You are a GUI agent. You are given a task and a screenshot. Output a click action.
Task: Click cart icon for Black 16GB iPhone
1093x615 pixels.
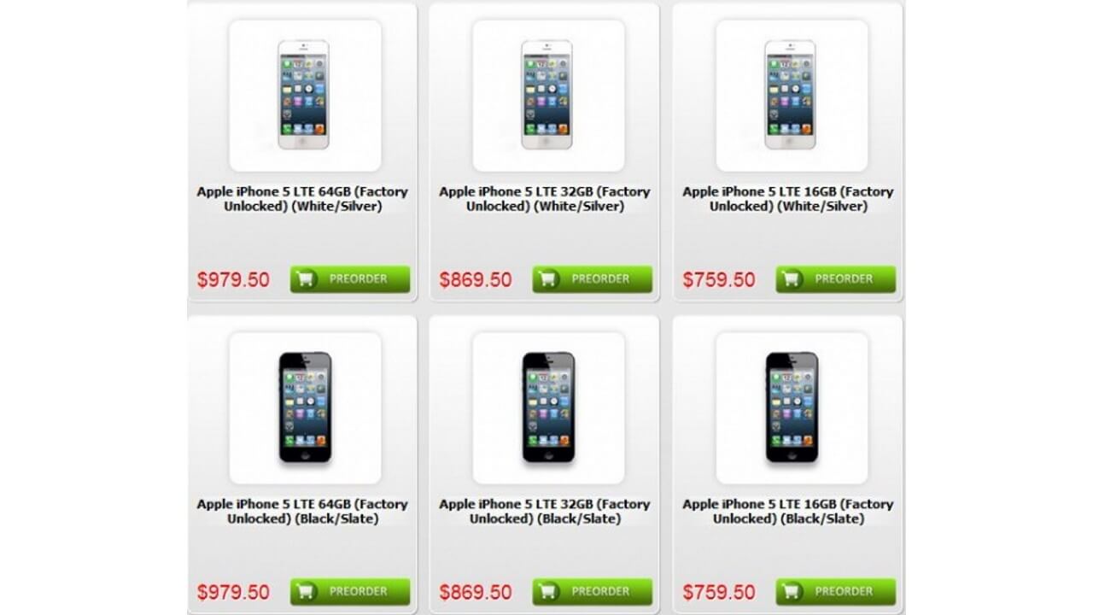pos(792,592)
